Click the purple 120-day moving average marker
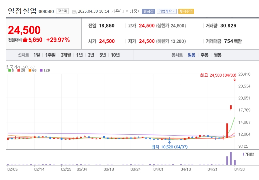The image size is (259, 180). coord(41,70)
